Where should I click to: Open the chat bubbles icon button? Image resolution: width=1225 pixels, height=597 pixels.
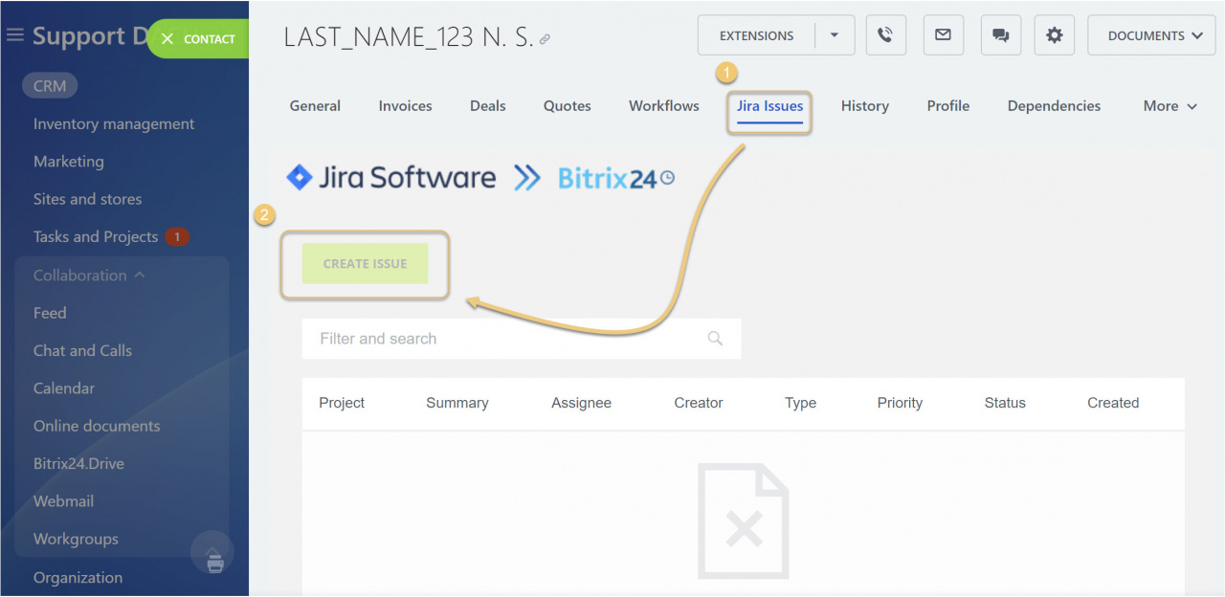click(x=1000, y=35)
